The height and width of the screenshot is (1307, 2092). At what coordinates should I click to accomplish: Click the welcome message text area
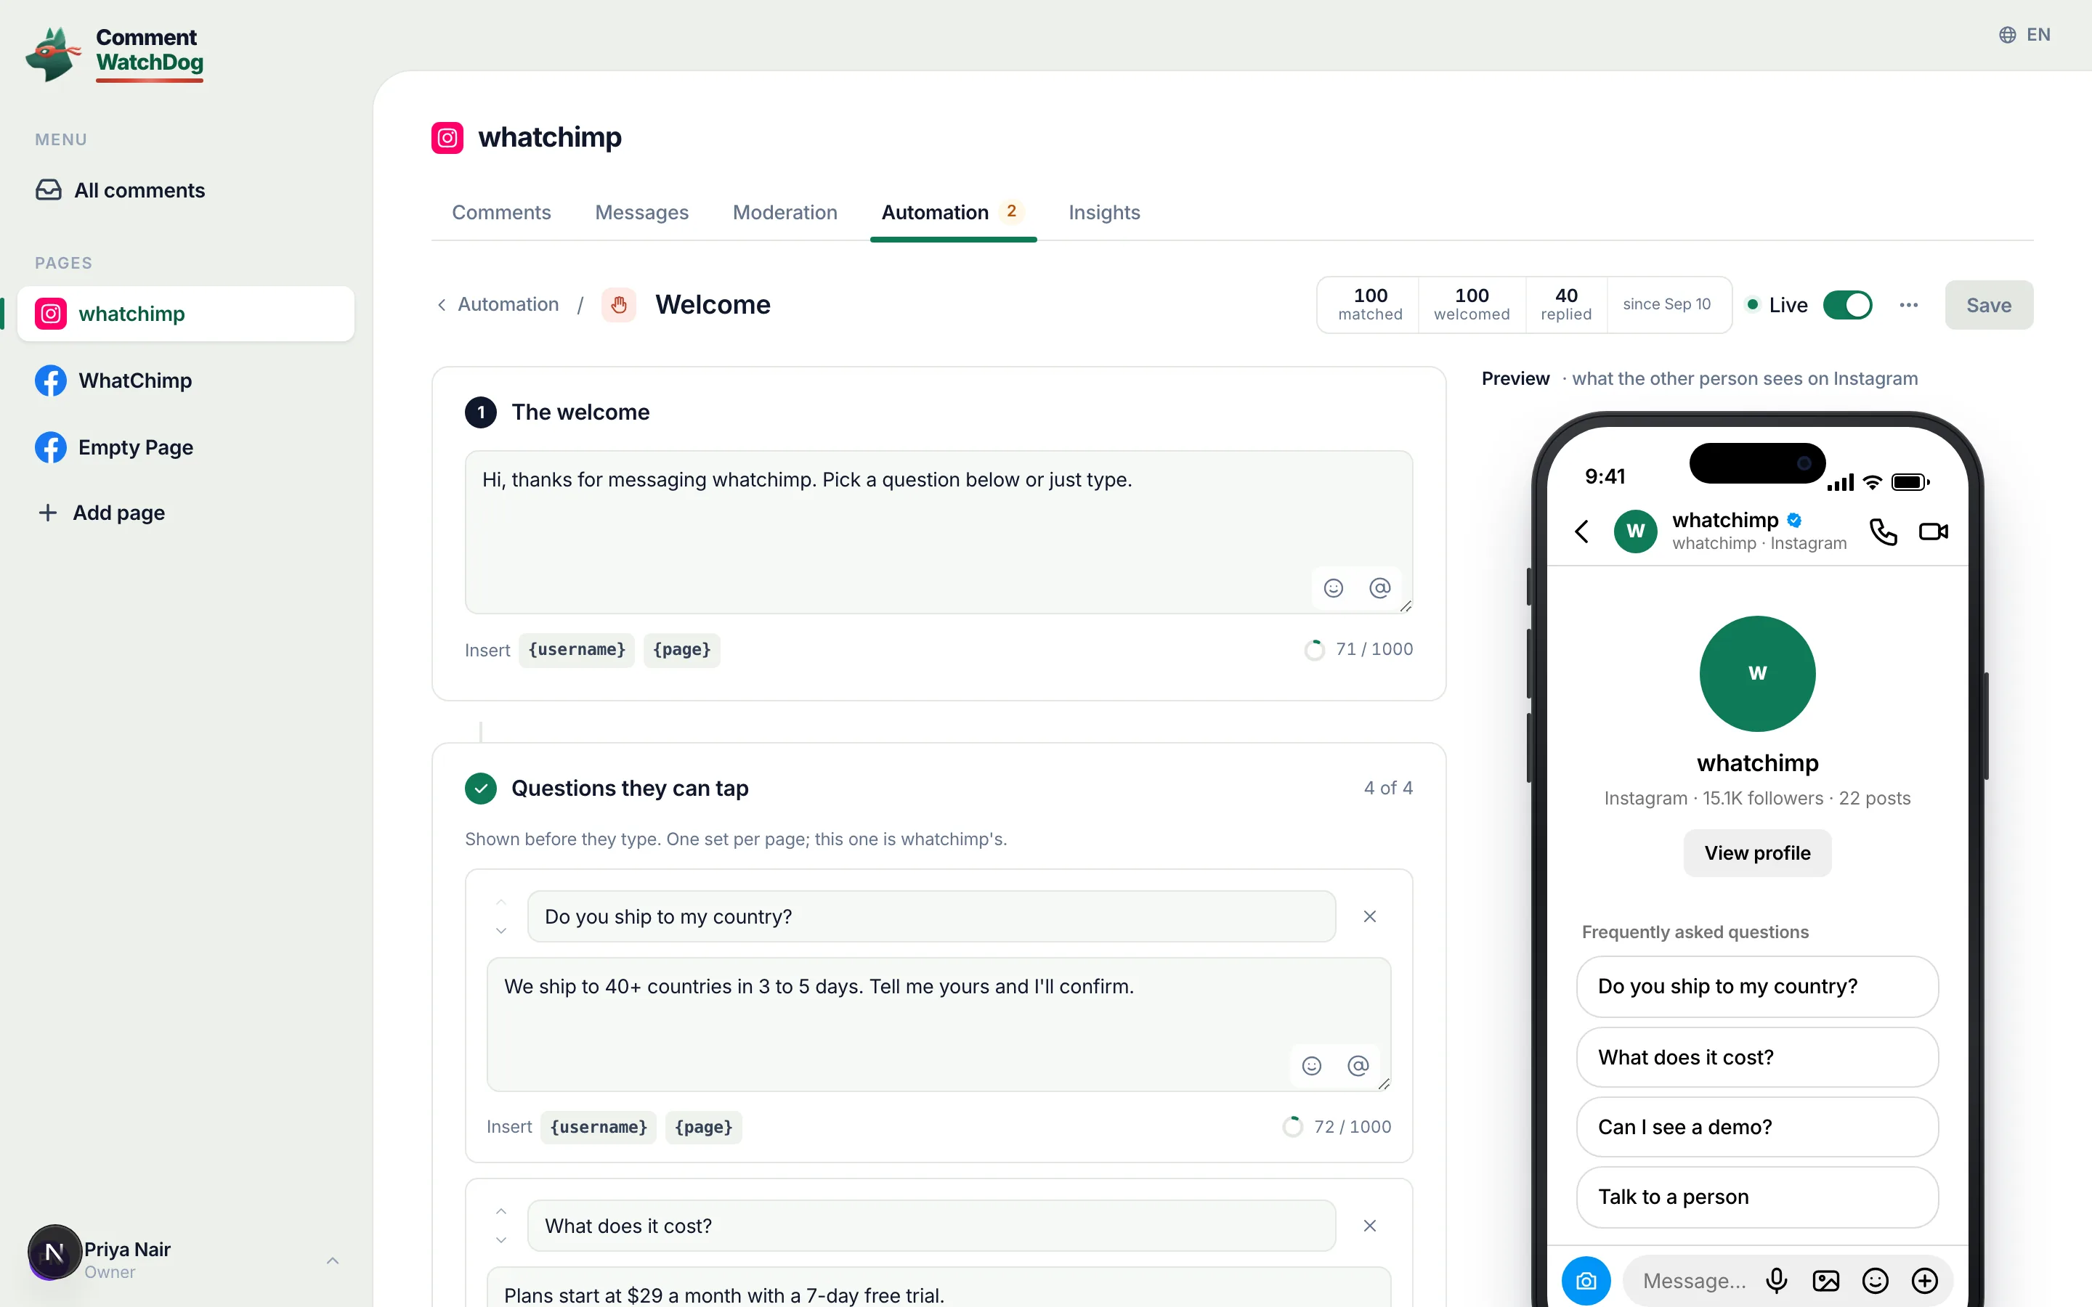(x=938, y=532)
